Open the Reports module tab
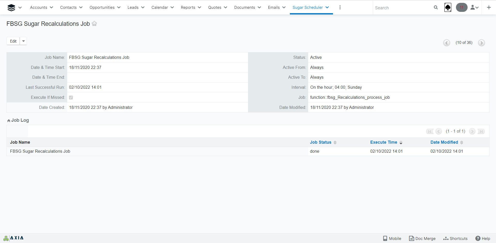Image resolution: width=496 pixels, height=243 pixels. click(188, 7)
